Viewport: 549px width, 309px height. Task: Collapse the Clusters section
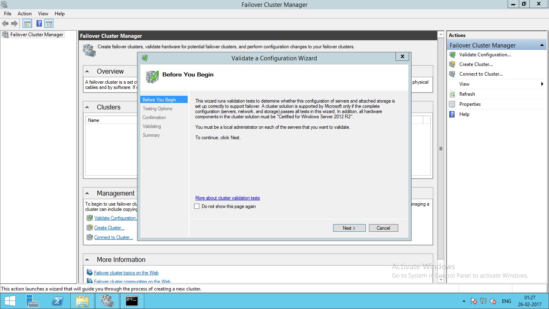click(x=87, y=107)
